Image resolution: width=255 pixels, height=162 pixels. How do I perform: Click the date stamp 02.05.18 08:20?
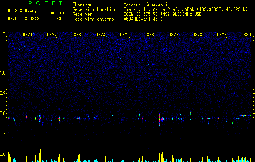tap(25, 19)
